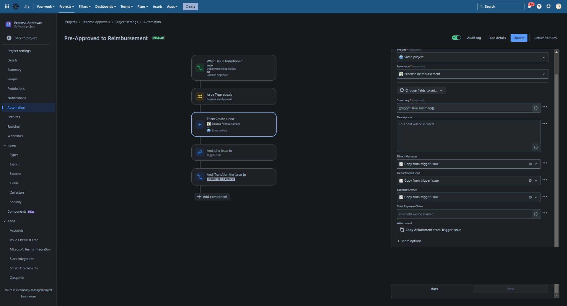The height and width of the screenshot is (306, 567).
Task: Toggle the rule enabled switch
Action: point(456,38)
